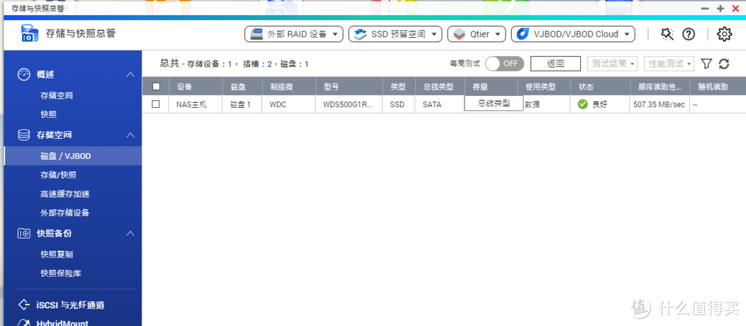Open the 外部 RAID 设备 dropdown
The height and width of the screenshot is (326, 746).
[294, 34]
